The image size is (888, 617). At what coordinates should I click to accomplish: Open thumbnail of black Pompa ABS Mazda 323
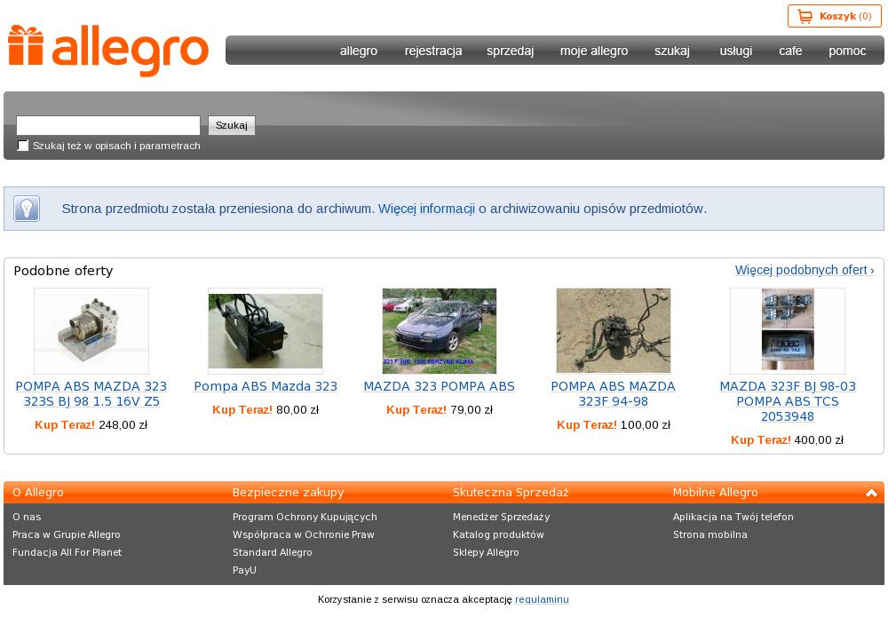pyautogui.click(x=266, y=331)
